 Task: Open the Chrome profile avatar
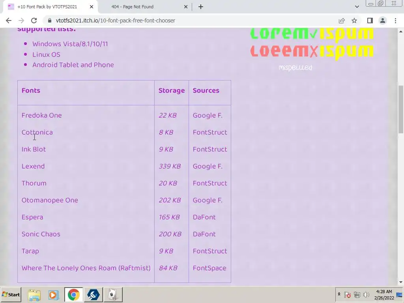tap(383, 21)
